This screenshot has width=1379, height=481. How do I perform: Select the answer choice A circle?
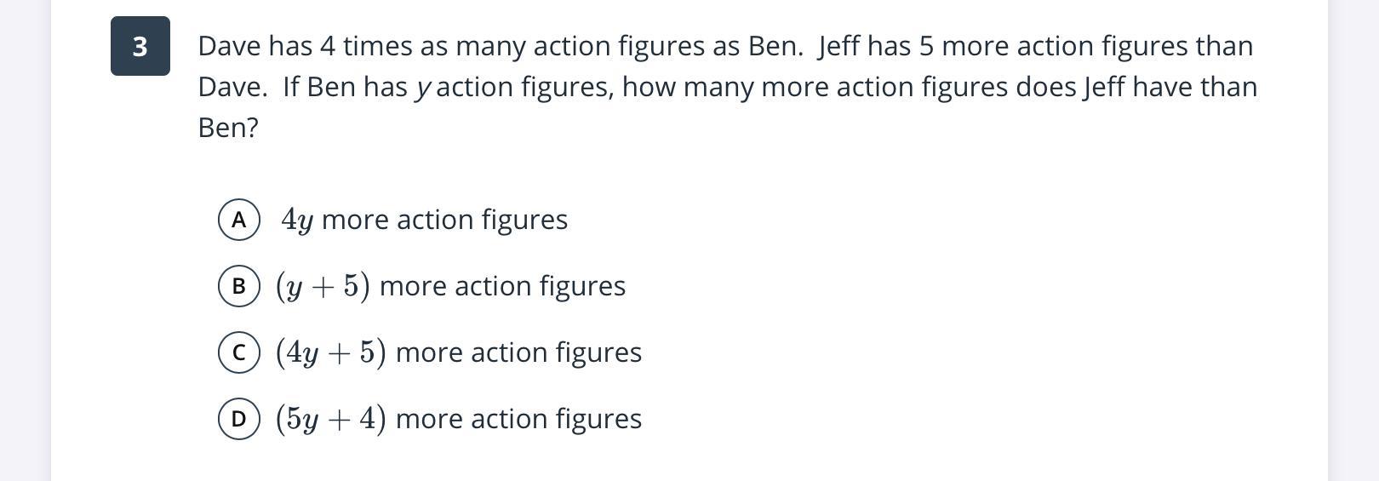[238, 220]
